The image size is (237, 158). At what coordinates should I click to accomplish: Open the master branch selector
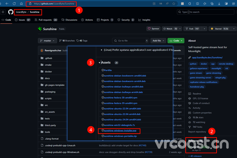[x=47, y=41]
